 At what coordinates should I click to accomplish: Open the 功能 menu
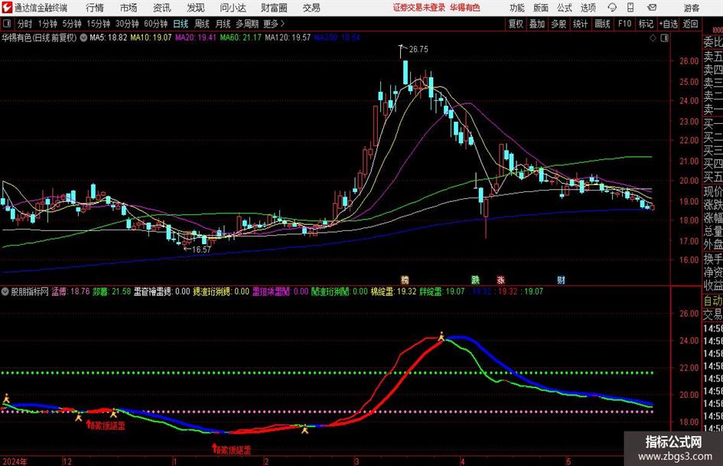click(517, 8)
